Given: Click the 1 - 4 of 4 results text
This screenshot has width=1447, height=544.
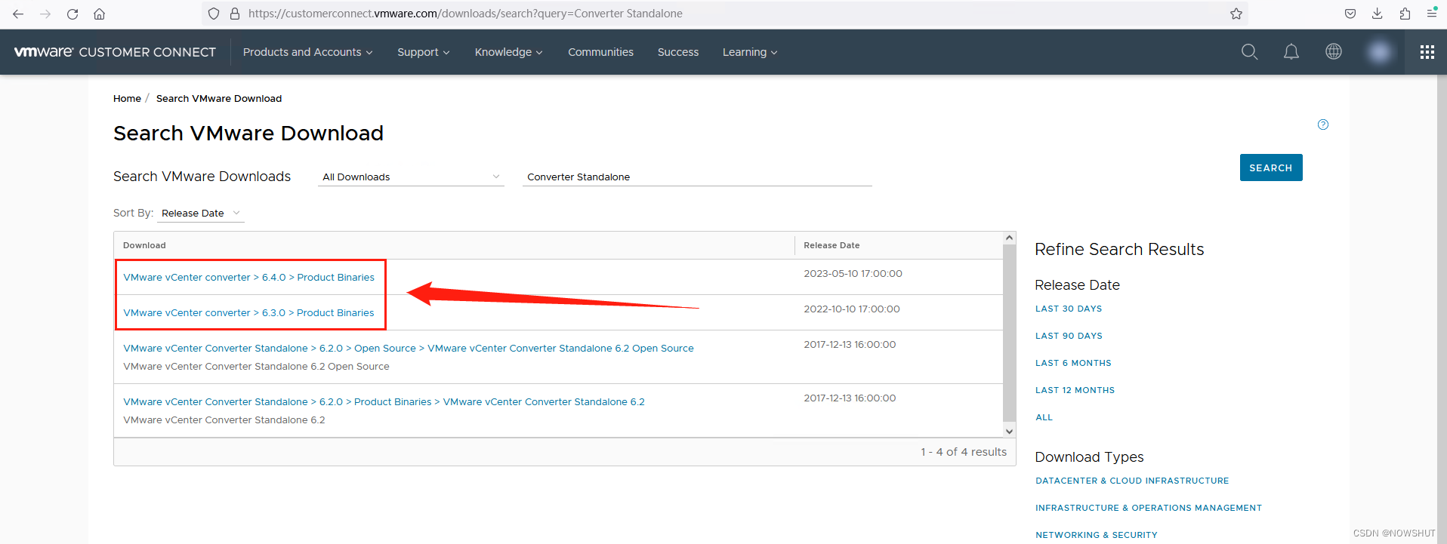Looking at the screenshot, I should 964,452.
